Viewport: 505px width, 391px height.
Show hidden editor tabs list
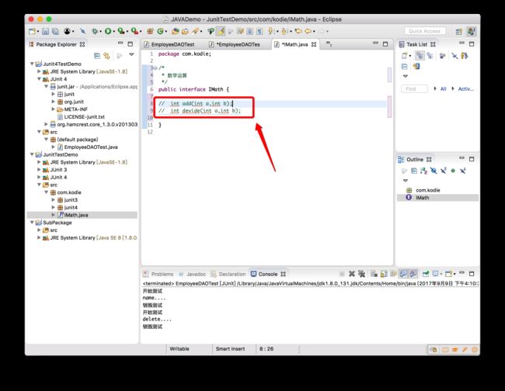(329, 43)
